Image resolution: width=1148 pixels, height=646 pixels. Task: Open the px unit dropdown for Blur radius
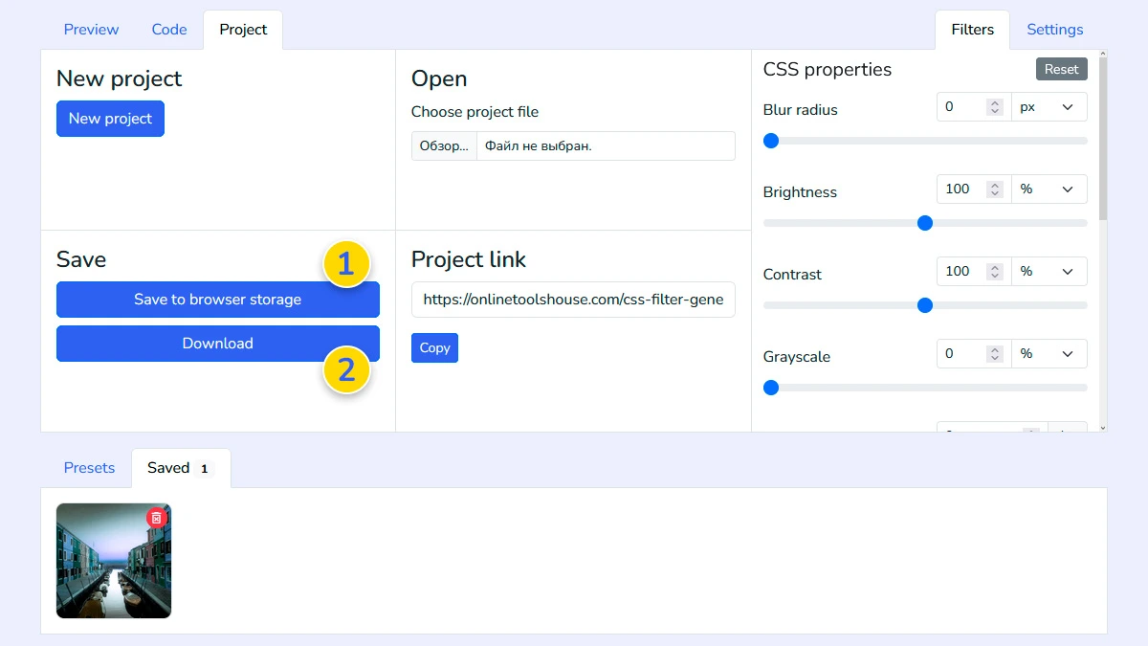click(x=1049, y=106)
